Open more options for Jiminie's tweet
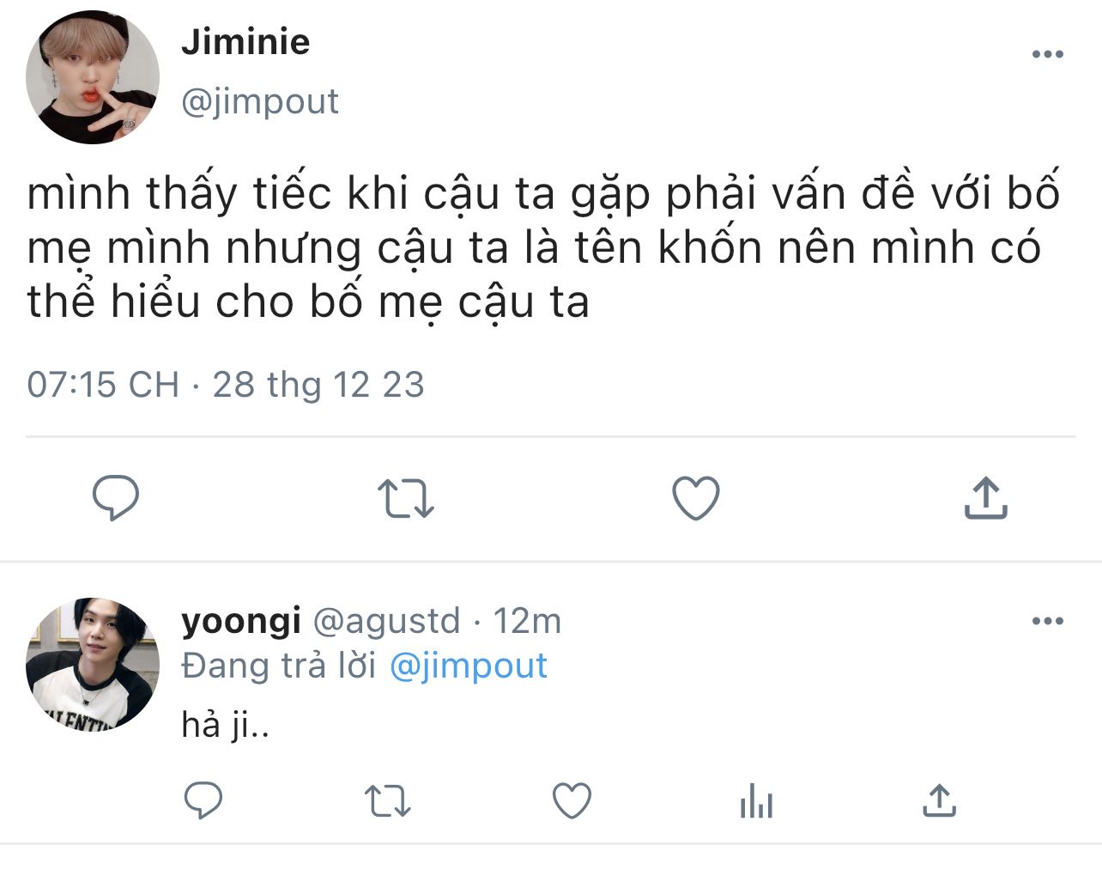 pyautogui.click(x=1047, y=54)
